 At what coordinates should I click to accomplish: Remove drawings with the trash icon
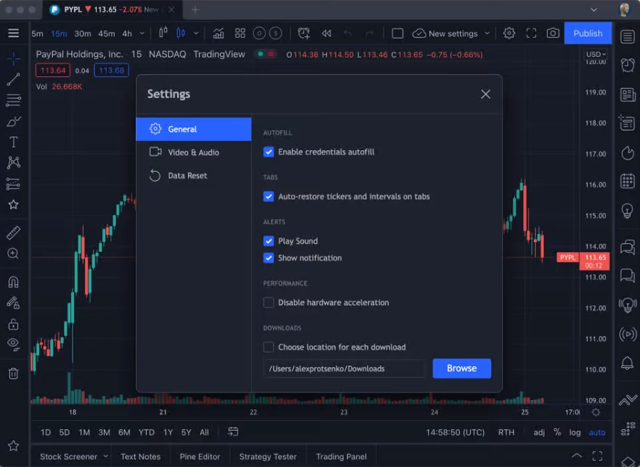(x=14, y=373)
